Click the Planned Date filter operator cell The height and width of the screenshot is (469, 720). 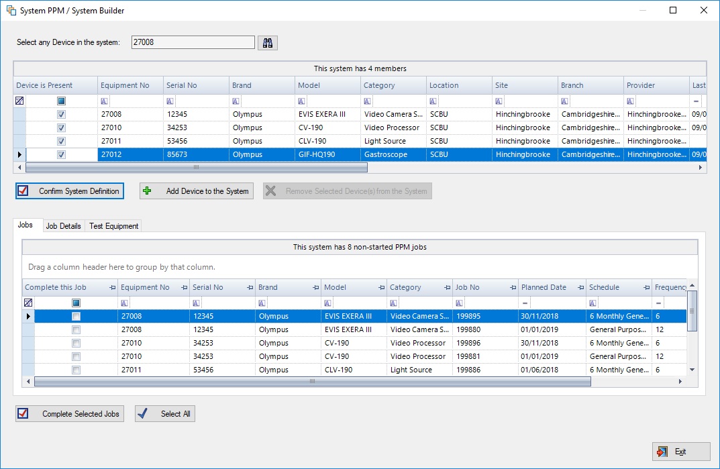pyautogui.click(x=525, y=303)
